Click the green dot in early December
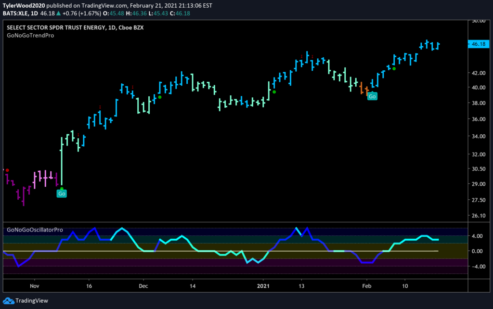The height and width of the screenshot is (309, 493). point(160,97)
